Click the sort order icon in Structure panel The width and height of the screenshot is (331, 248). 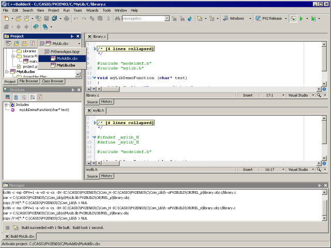click(32, 97)
